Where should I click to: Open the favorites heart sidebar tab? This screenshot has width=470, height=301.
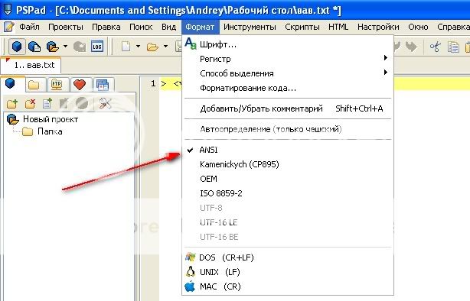tap(80, 85)
